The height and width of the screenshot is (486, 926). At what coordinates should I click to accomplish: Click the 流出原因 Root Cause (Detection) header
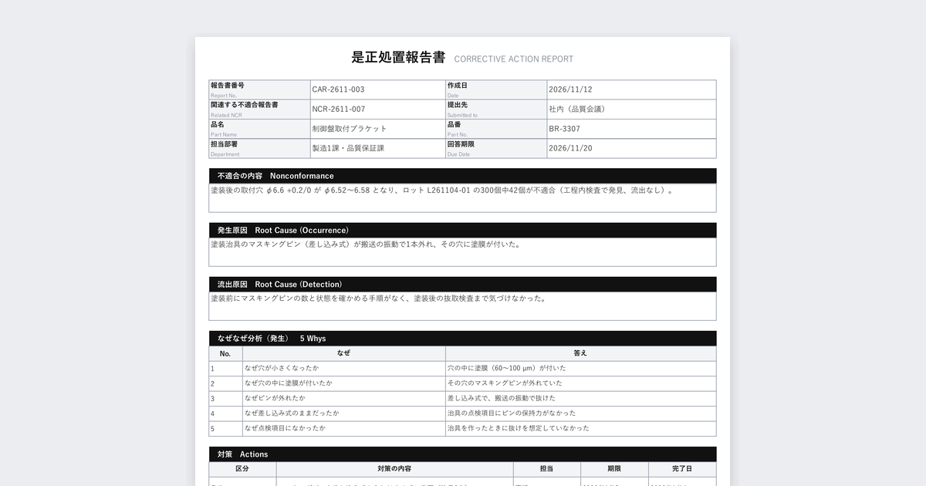[462, 285]
